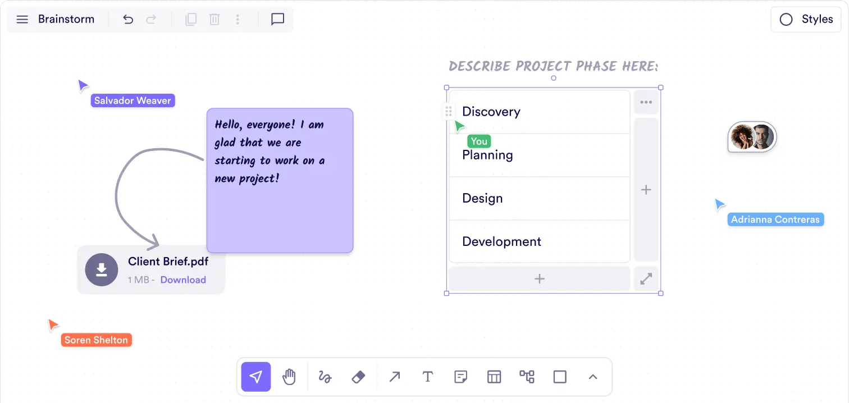Add a sticky note tool

coord(460,377)
